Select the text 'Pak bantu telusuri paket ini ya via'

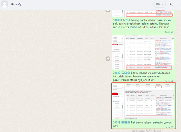[151, 123]
